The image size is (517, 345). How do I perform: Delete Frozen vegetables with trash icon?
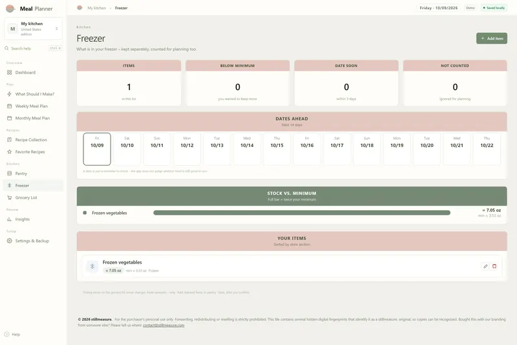(494, 266)
